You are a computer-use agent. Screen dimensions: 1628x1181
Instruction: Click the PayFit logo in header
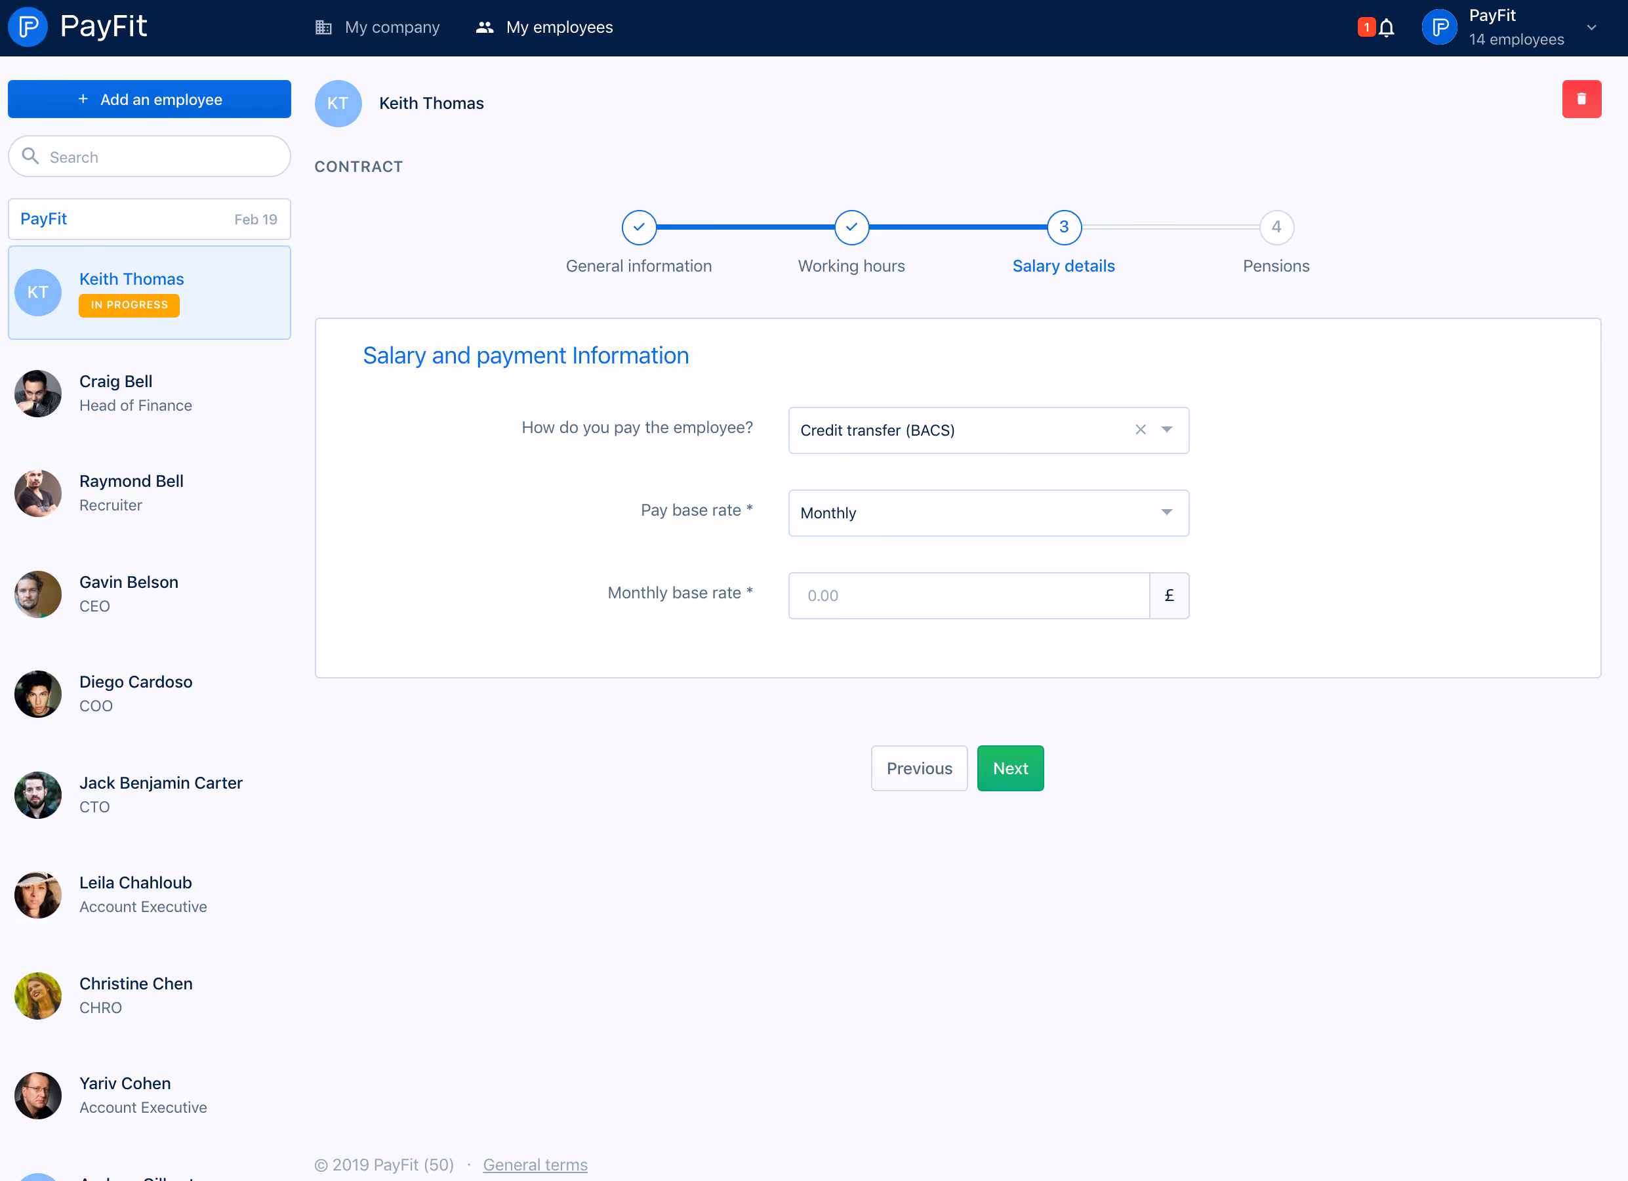tap(77, 26)
